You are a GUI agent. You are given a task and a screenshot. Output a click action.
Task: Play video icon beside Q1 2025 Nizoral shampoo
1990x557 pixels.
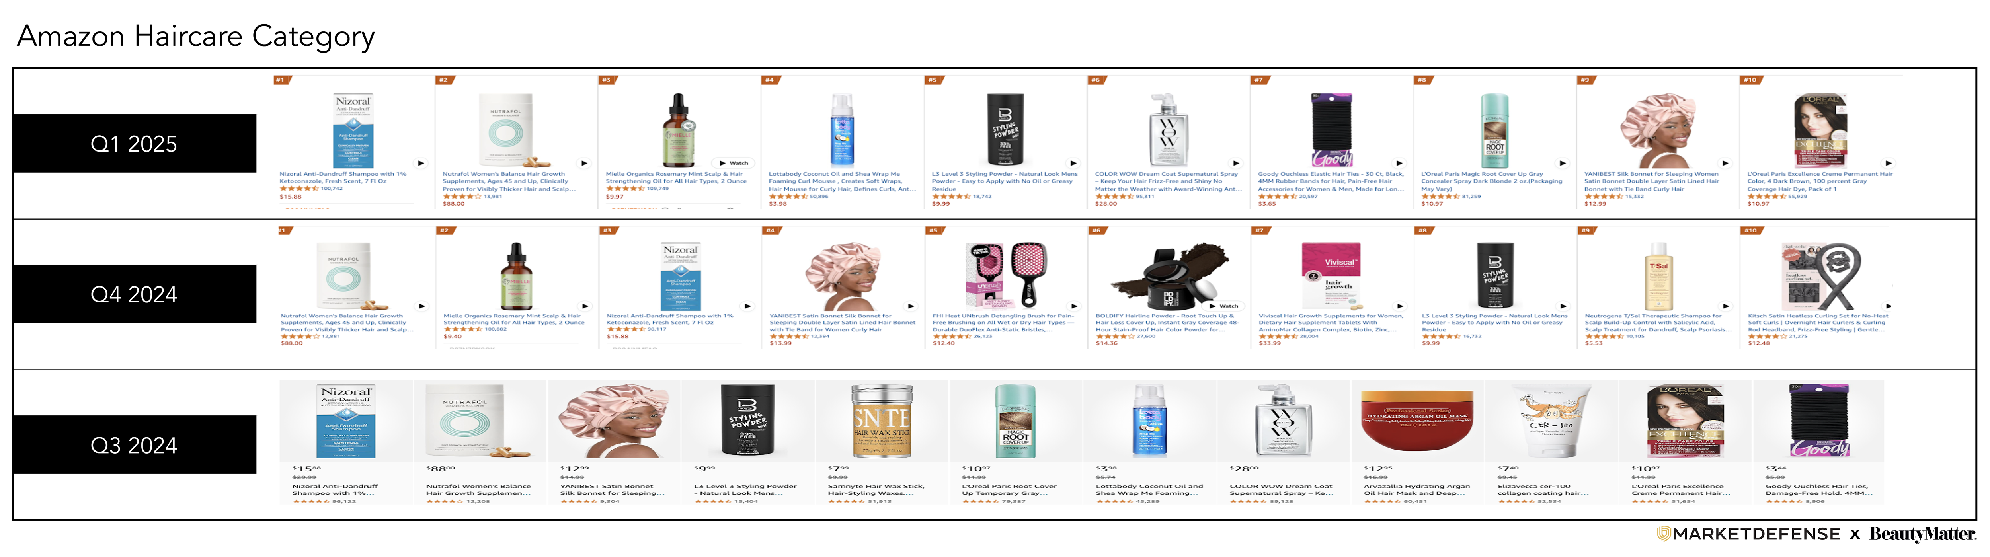pyautogui.click(x=421, y=163)
